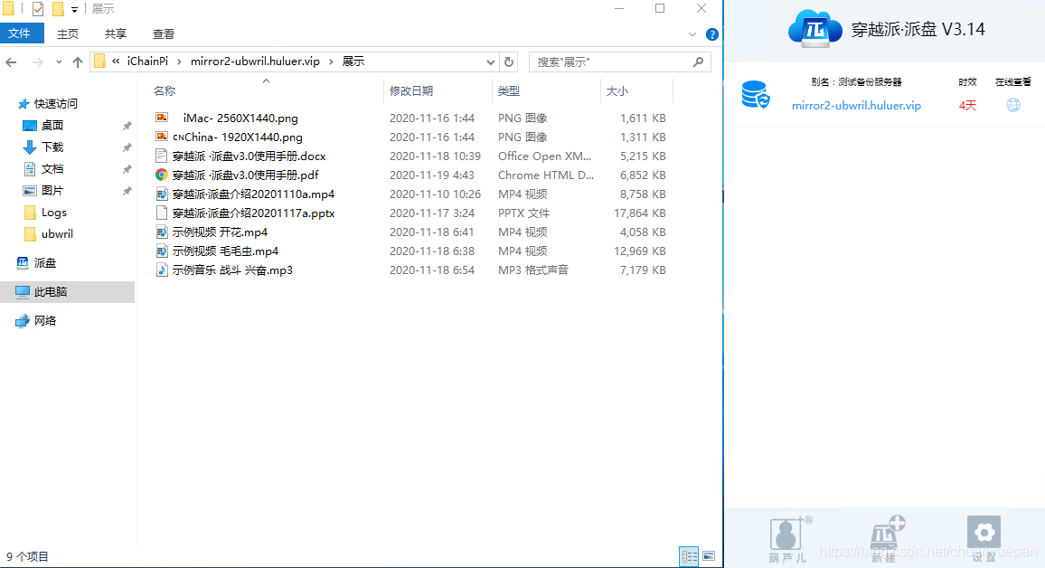Switch to the 查看 ribbon tab

(164, 33)
